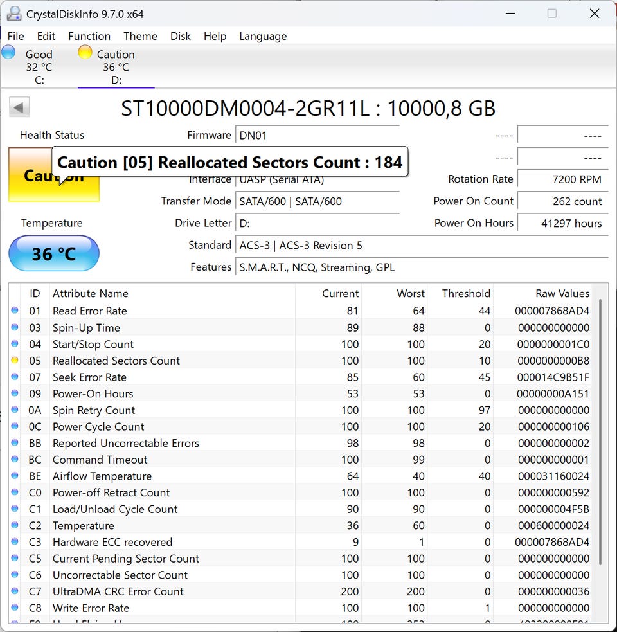Select the Good status C: drive
The width and height of the screenshot is (617, 632).
tap(38, 67)
